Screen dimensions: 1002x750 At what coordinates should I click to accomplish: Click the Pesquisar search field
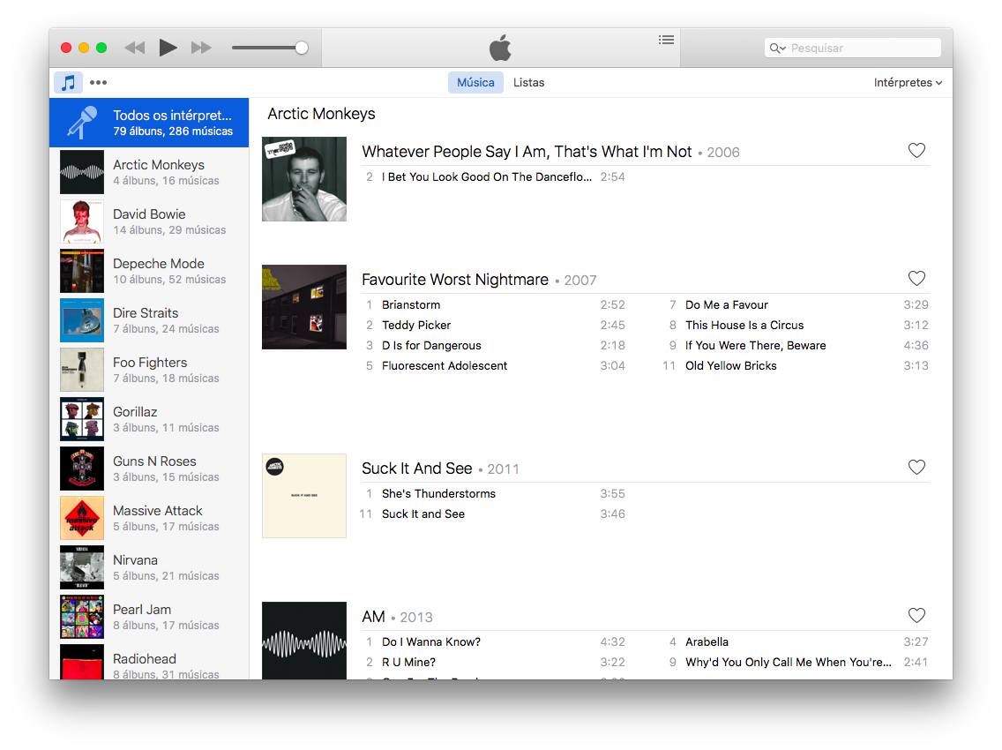[852, 48]
